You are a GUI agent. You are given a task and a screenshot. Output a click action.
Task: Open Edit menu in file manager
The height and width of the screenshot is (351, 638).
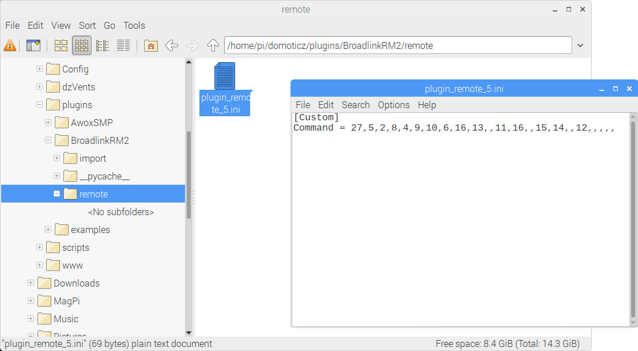(x=35, y=25)
